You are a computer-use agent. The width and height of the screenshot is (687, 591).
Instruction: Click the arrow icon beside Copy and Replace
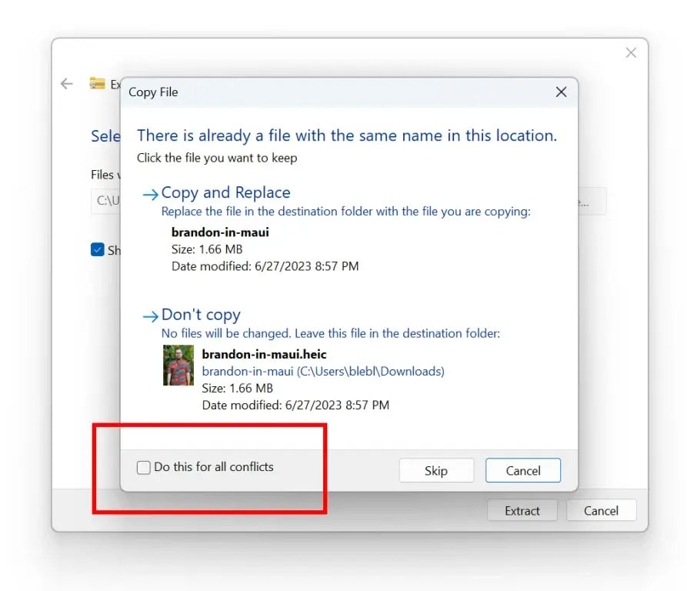click(x=148, y=194)
